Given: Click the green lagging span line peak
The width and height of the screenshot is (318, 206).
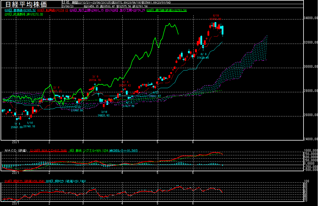Looking at the screenshot, I should coord(170,24).
